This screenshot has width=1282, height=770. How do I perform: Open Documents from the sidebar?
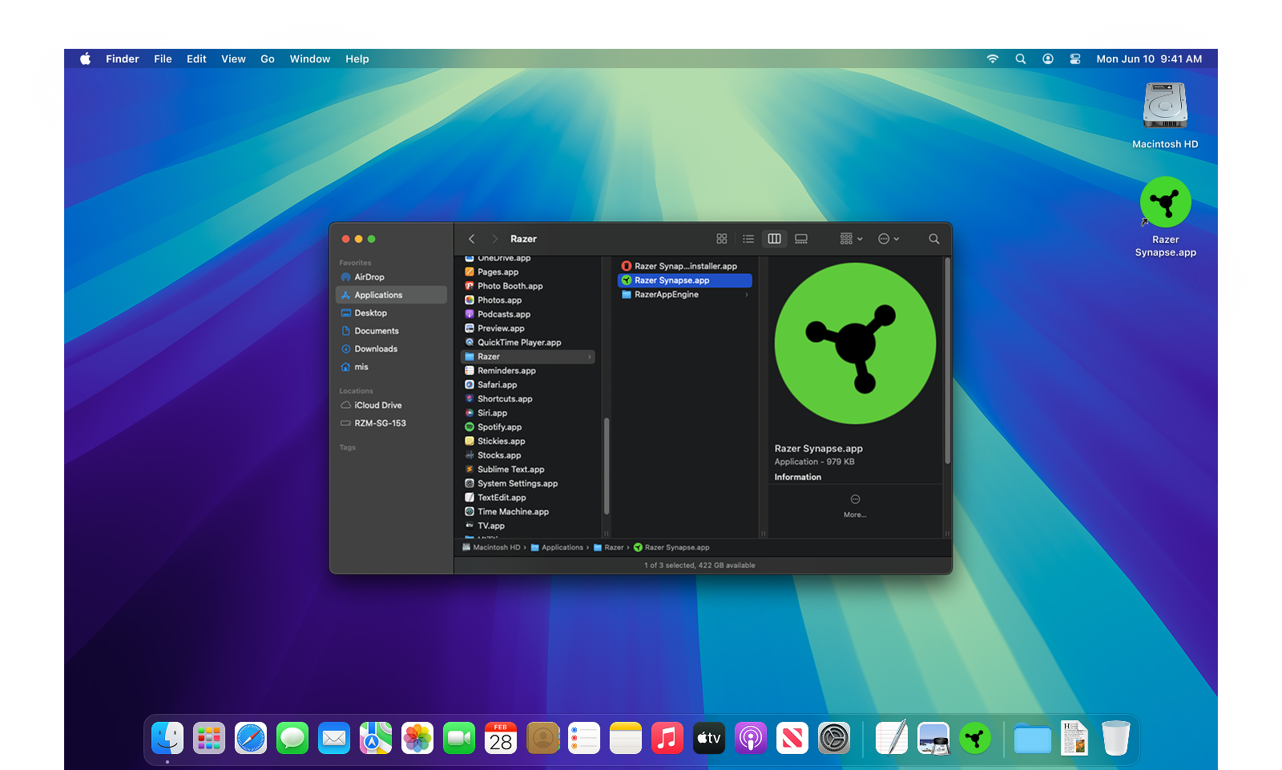tap(391, 331)
